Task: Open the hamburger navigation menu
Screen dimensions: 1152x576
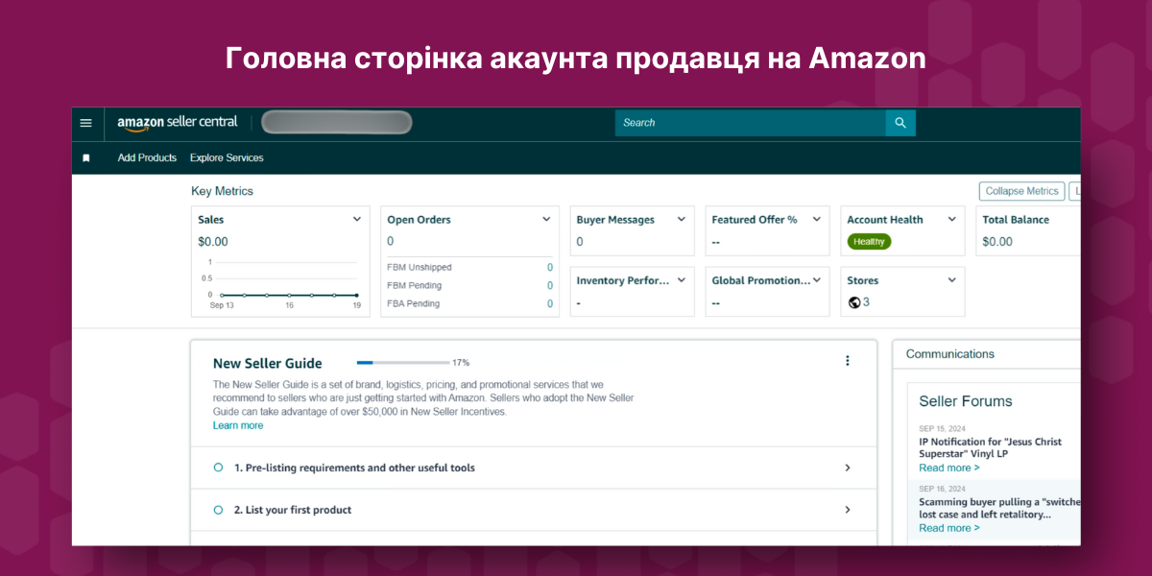Action: click(x=85, y=123)
